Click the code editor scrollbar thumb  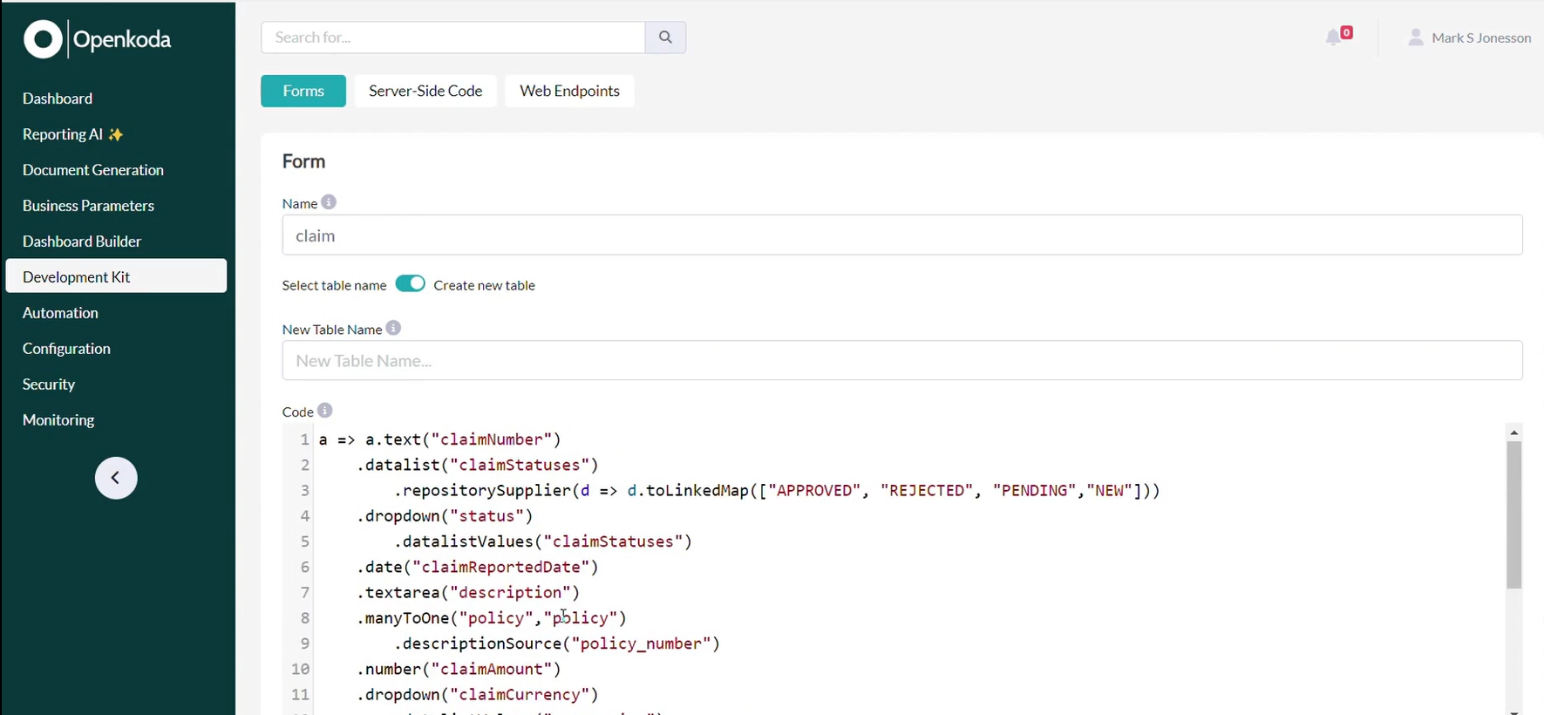[x=1514, y=514]
